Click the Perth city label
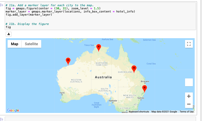The width and height of the screenshot is (202, 121). coord(62,93)
